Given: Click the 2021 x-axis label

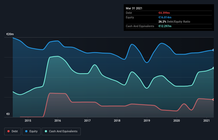Looking at the screenshot, I should [x=207, y=121].
